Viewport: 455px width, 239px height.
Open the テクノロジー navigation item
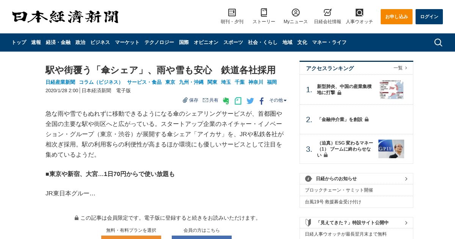pyautogui.click(x=159, y=42)
